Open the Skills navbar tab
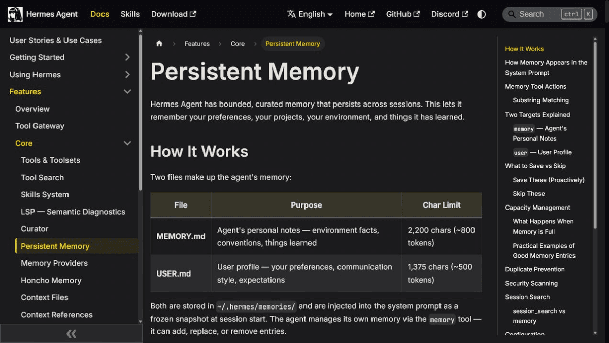 pyautogui.click(x=130, y=14)
